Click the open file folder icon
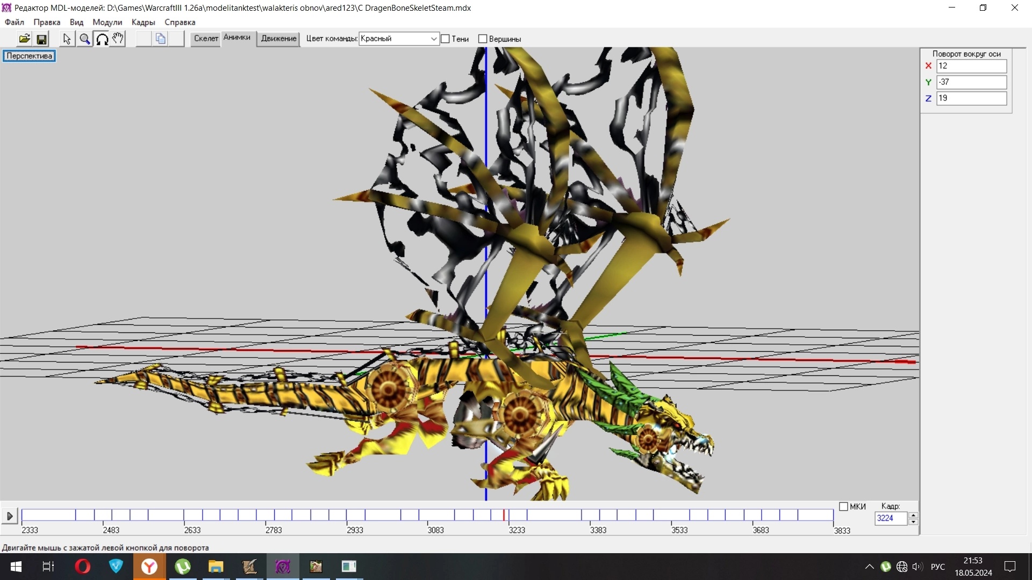 [x=24, y=39]
